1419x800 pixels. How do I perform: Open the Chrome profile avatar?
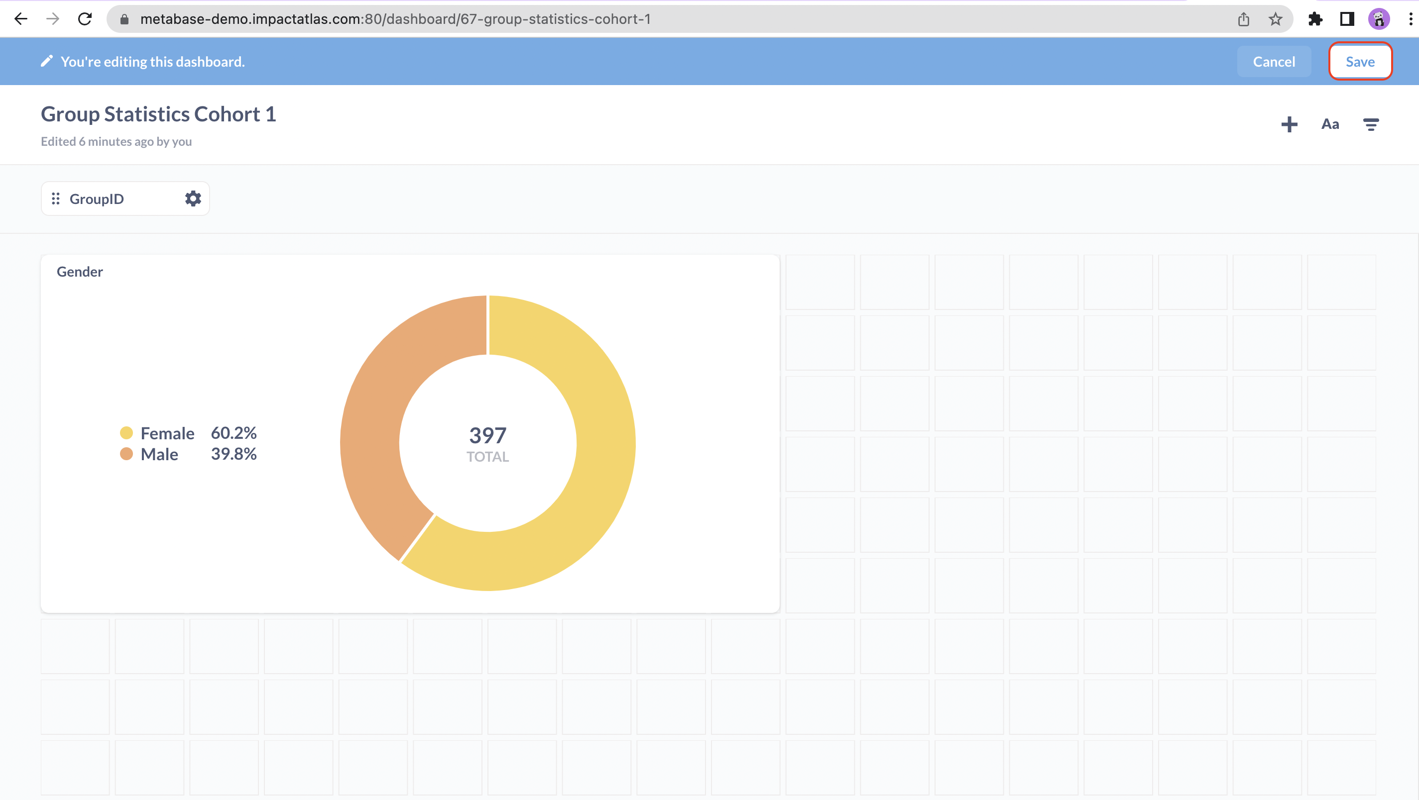click(x=1379, y=19)
